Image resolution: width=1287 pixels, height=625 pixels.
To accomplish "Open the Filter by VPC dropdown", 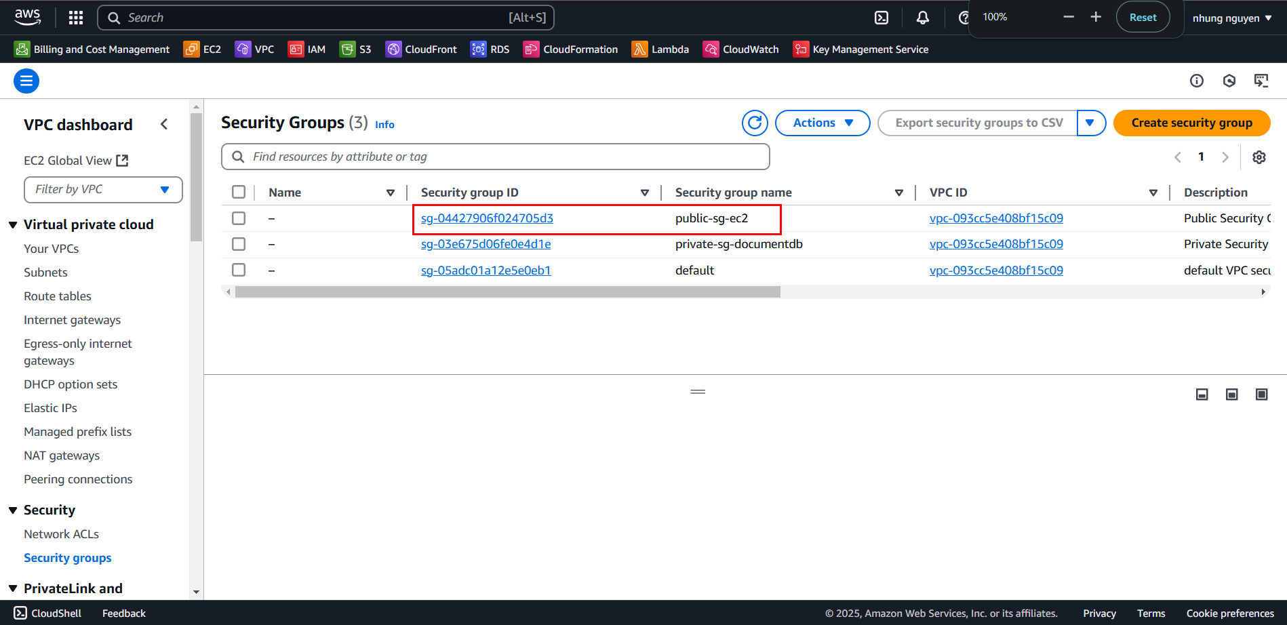I will coord(103,189).
